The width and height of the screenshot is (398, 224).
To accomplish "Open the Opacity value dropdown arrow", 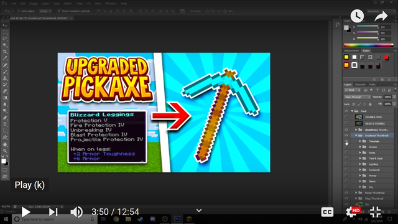I will (394, 97).
